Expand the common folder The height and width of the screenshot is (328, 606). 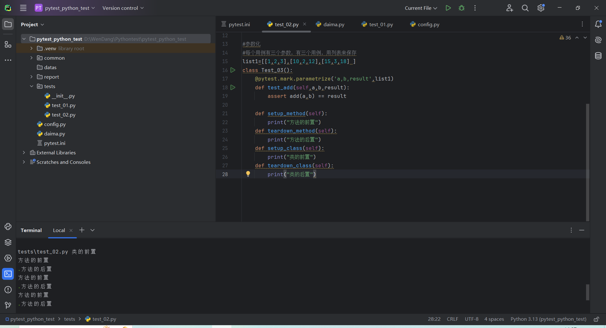[31, 58]
